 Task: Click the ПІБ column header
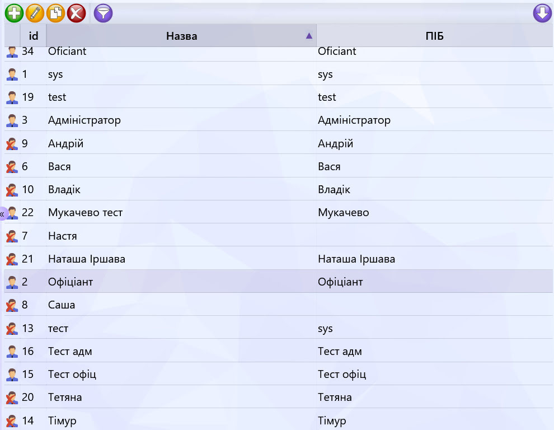[x=435, y=36]
